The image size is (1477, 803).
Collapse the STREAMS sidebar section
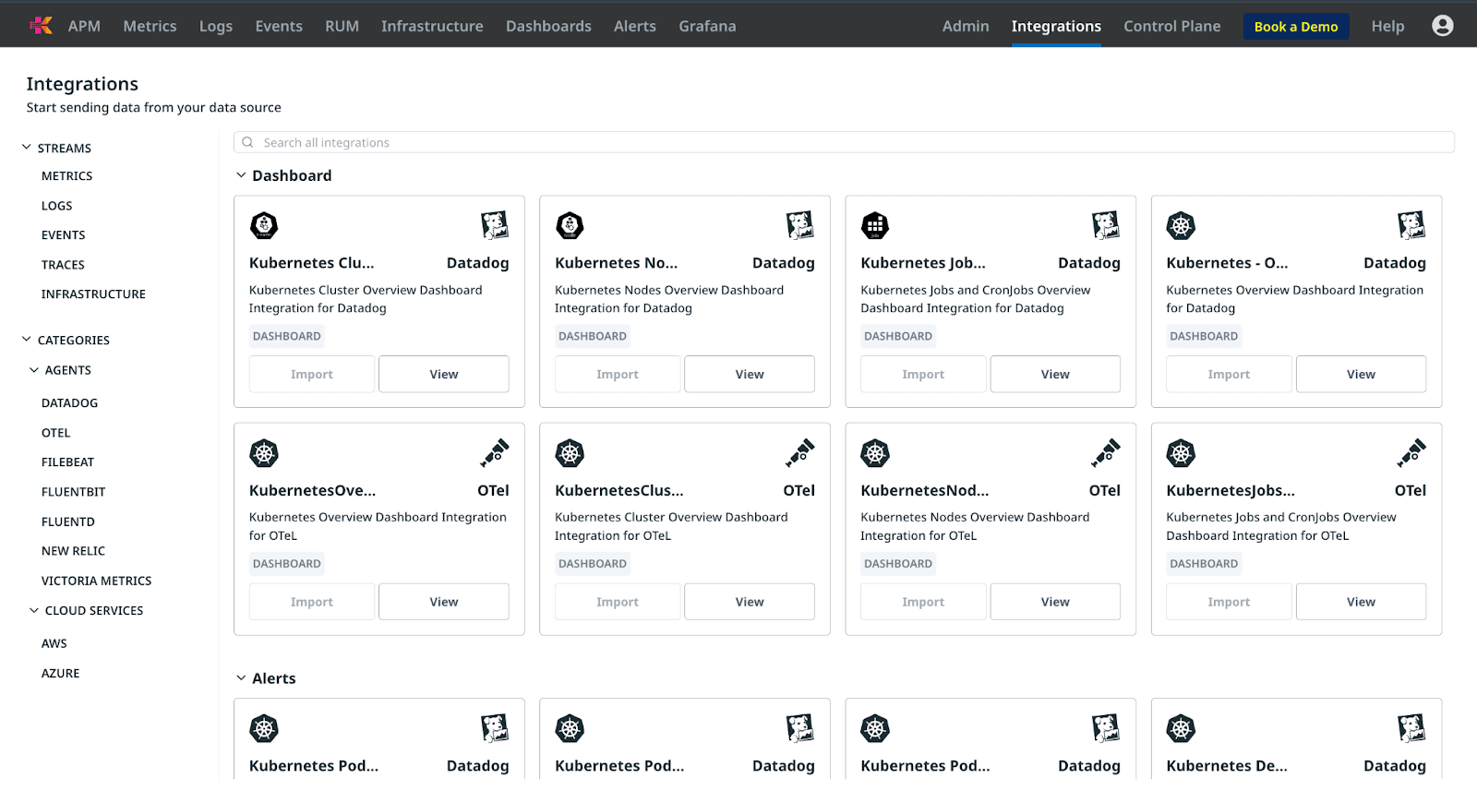tap(27, 148)
